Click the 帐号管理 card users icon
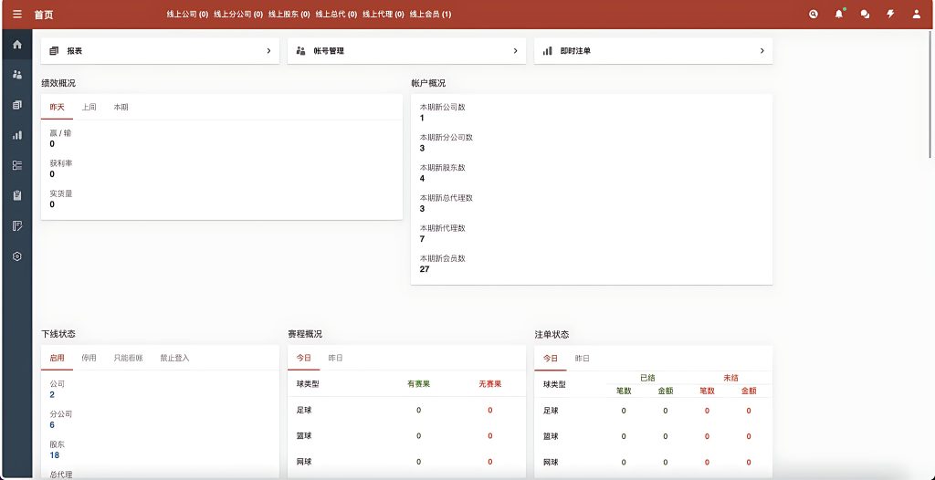The width and height of the screenshot is (935, 480). coord(301,51)
